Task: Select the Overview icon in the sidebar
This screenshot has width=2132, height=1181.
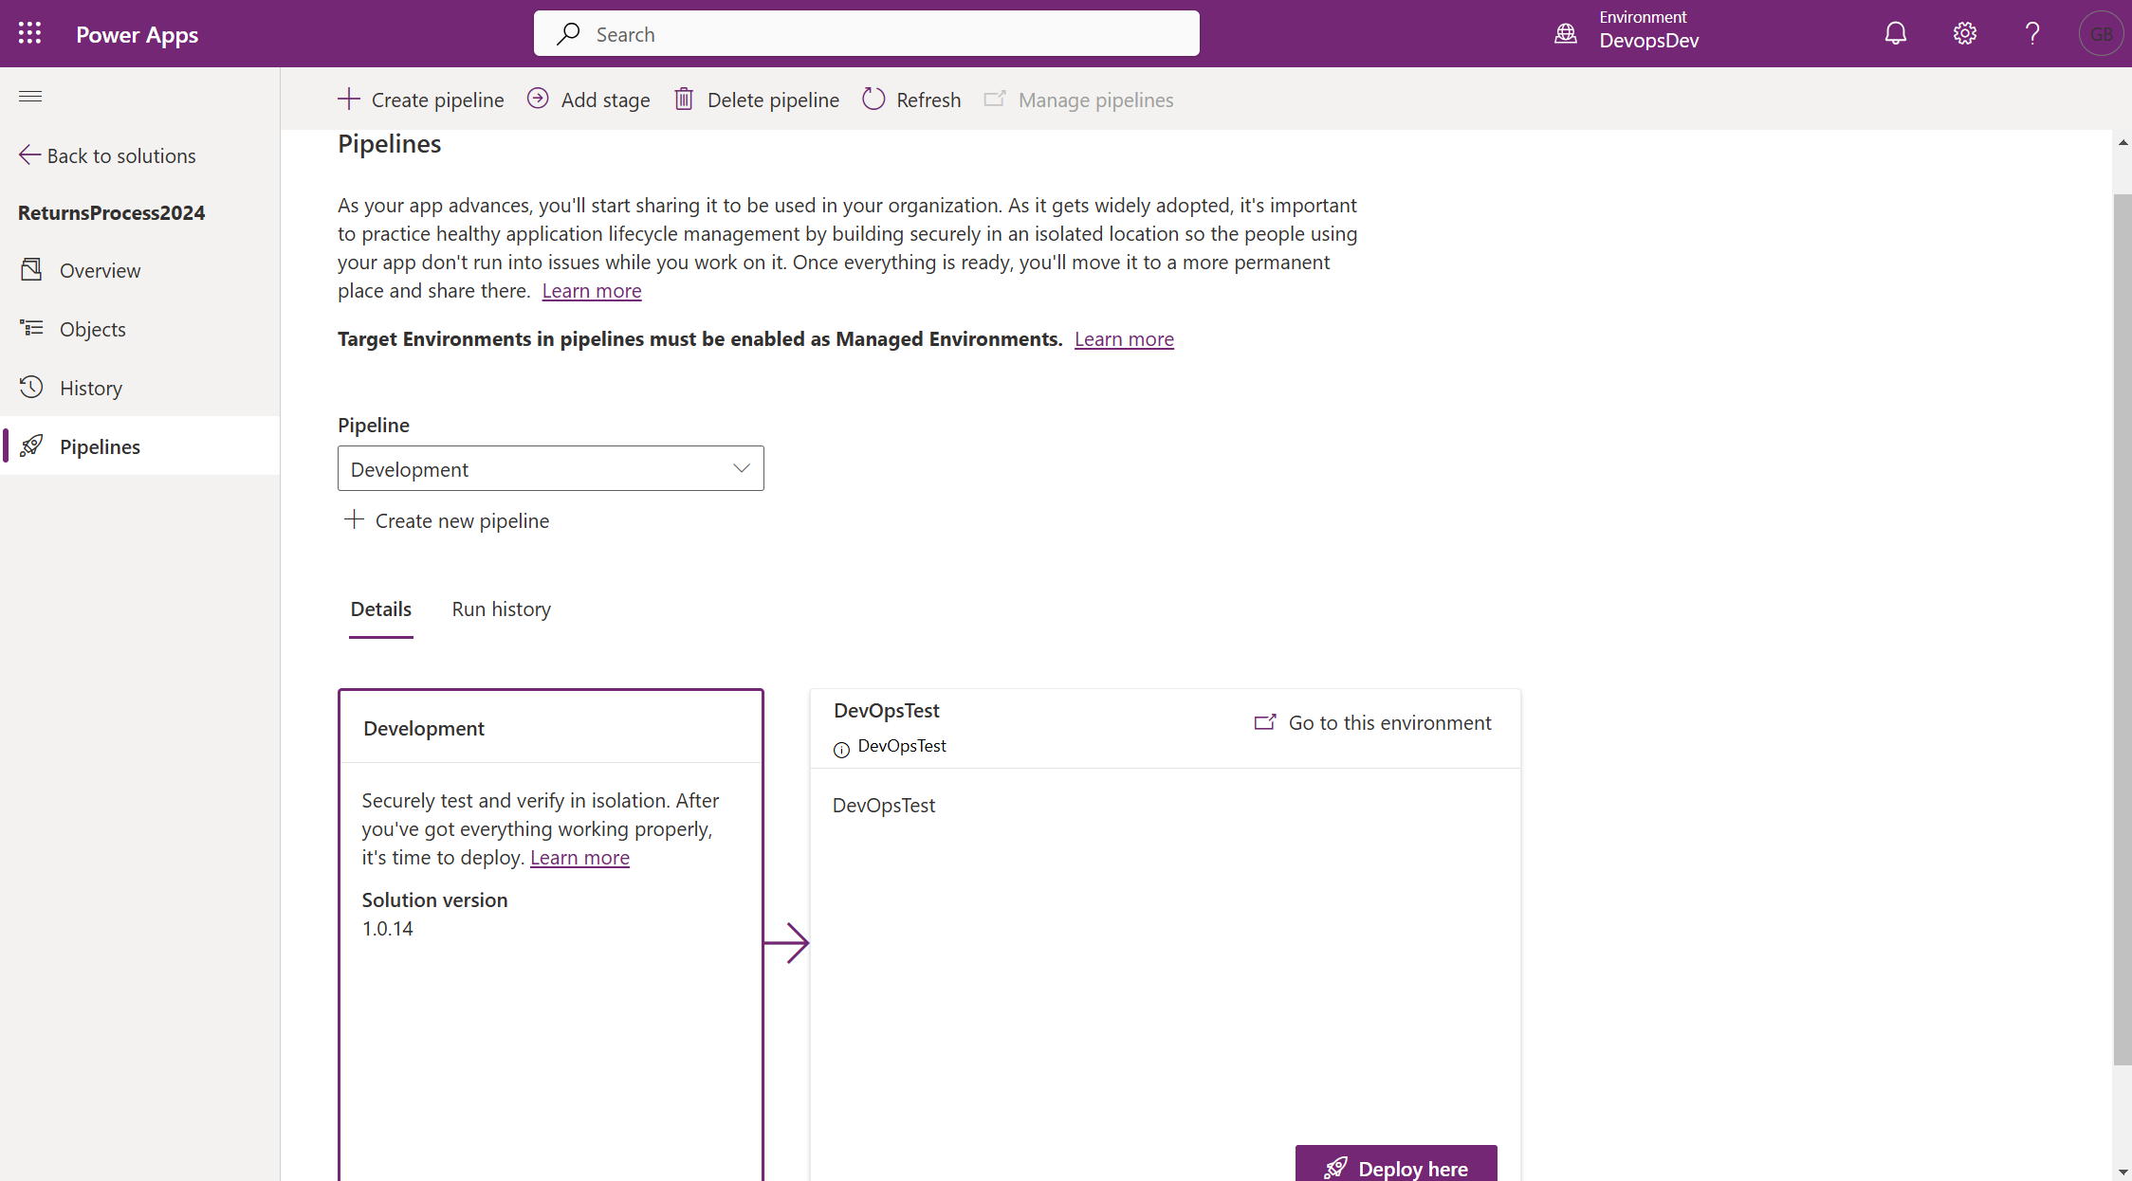Action: (x=32, y=270)
